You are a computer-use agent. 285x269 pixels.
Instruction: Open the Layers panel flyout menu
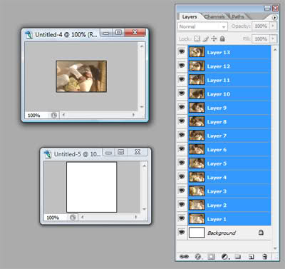(274, 17)
